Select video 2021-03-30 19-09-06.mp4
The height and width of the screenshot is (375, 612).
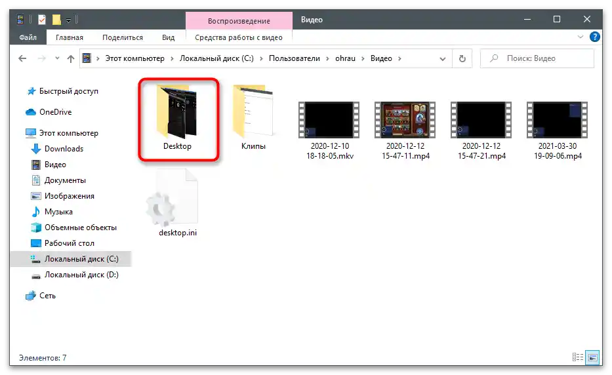coord(558,130)
